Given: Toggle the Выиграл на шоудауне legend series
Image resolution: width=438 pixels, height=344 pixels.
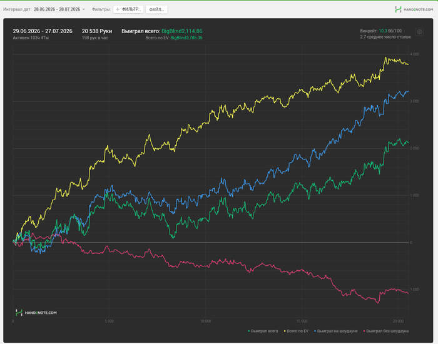Looking at the screenshot, I should [336, 331].
